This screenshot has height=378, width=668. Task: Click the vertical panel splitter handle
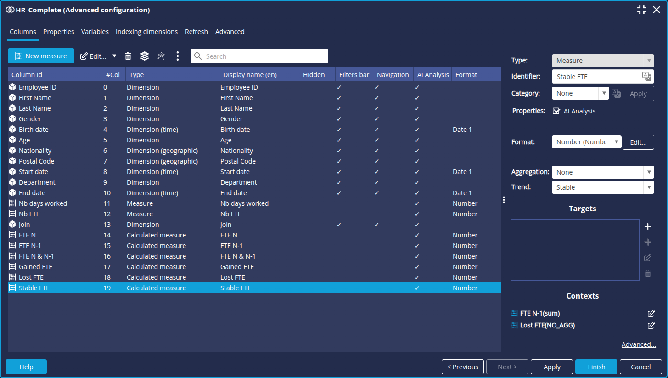tap(504, 200)
